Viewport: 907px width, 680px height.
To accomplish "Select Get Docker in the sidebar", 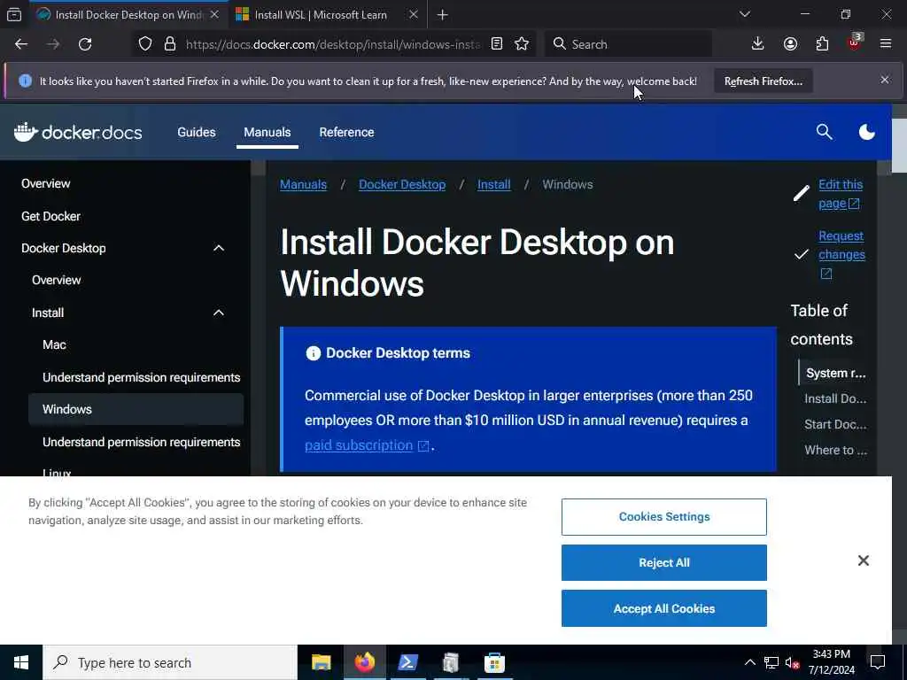I will click(x=50, y=216).
